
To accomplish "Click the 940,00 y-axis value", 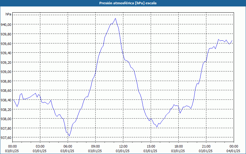I will tap(6, 25).
